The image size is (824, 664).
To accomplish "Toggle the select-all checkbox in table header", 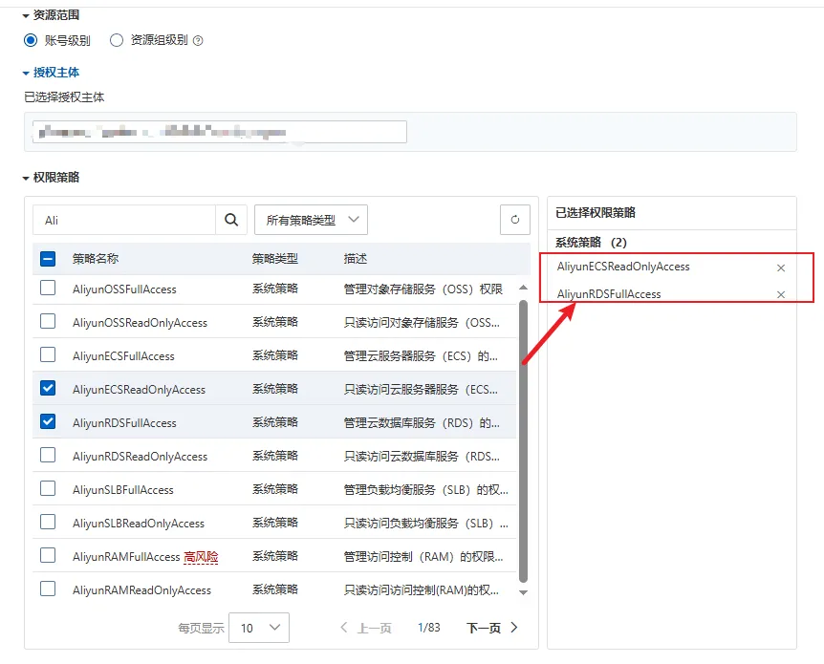I will click(x=48, y=259).
